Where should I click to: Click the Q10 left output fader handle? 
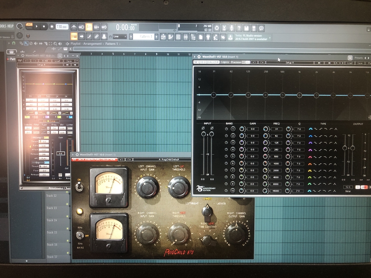click(345, 148)
